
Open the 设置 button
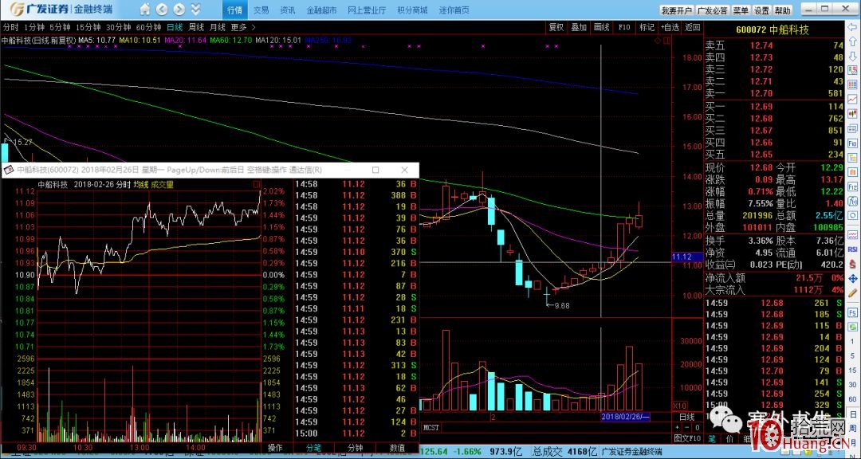click(x=761, y=10)
